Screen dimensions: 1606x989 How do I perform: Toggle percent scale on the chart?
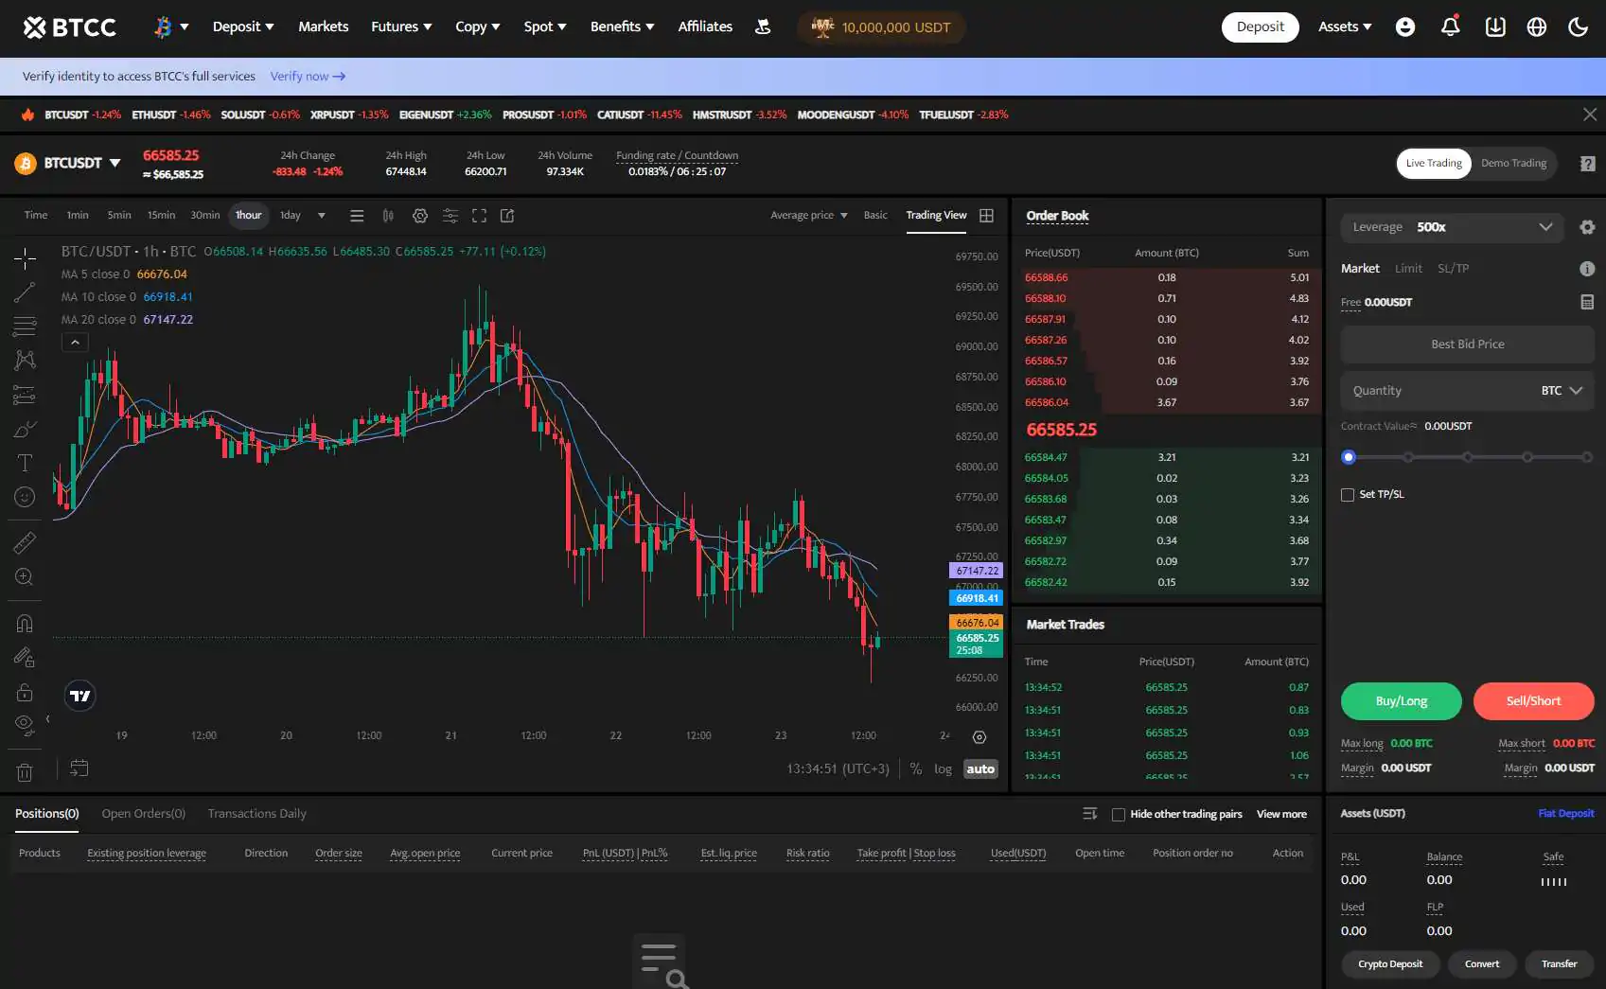pyautogui.click(x=916, y=769)
